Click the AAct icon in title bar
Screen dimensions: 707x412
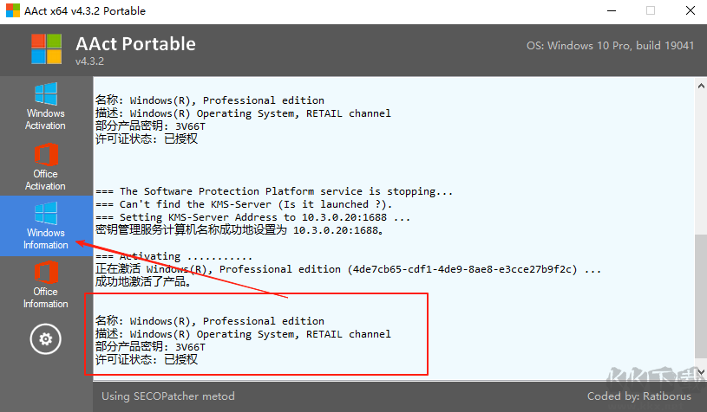coord(13,10)
